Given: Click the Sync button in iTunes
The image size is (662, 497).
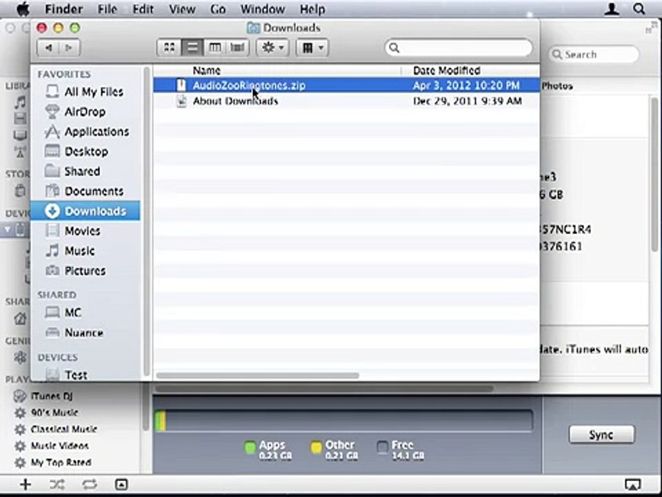Looking at the screenshot, I should point(601,434).
